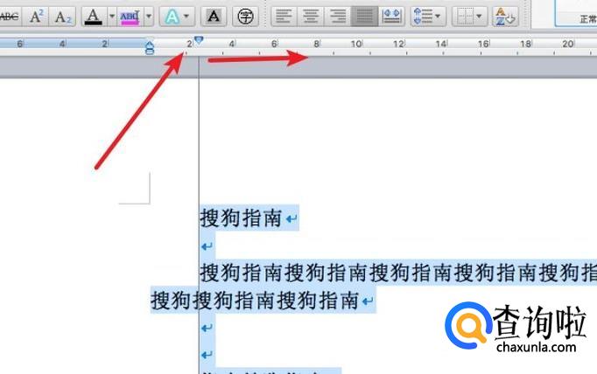Align text left
The height and width of the screenshot is (374, 597).
click(x=284, y=17)
